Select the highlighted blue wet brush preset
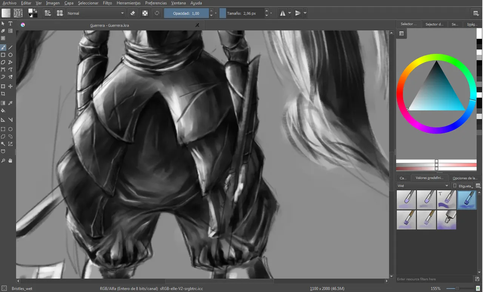483x292 pixels. tap(467, 200)
